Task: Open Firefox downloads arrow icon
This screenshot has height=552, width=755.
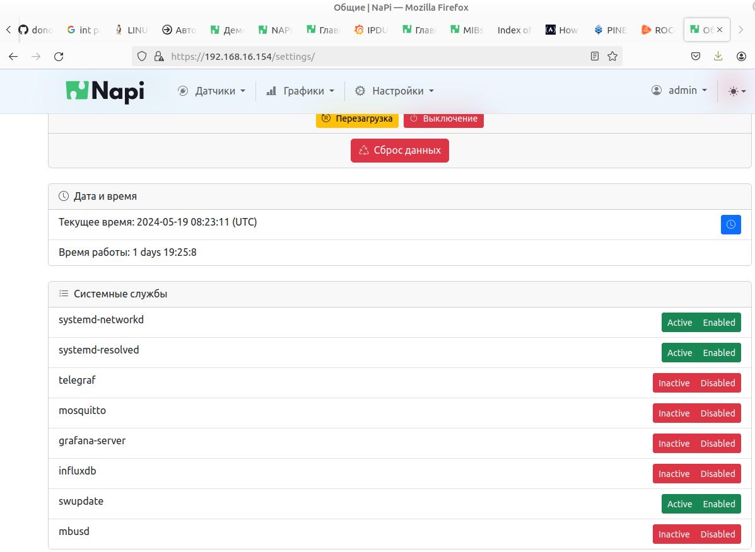Action: pyautogui.click(x=718, y=56)
